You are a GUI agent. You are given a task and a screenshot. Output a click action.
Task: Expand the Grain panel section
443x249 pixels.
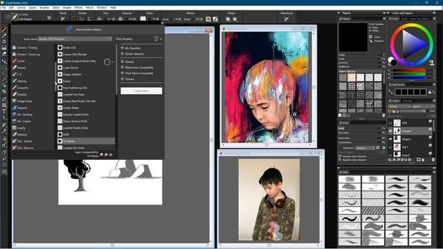[341, 123]
